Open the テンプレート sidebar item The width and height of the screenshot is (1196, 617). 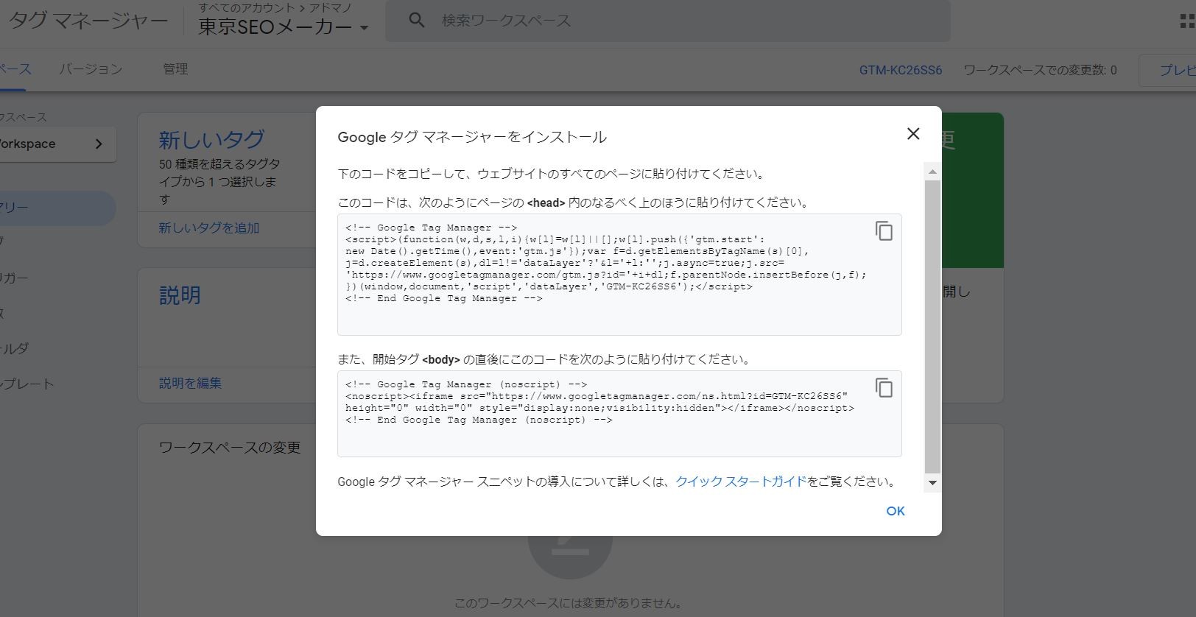point(27,384)
